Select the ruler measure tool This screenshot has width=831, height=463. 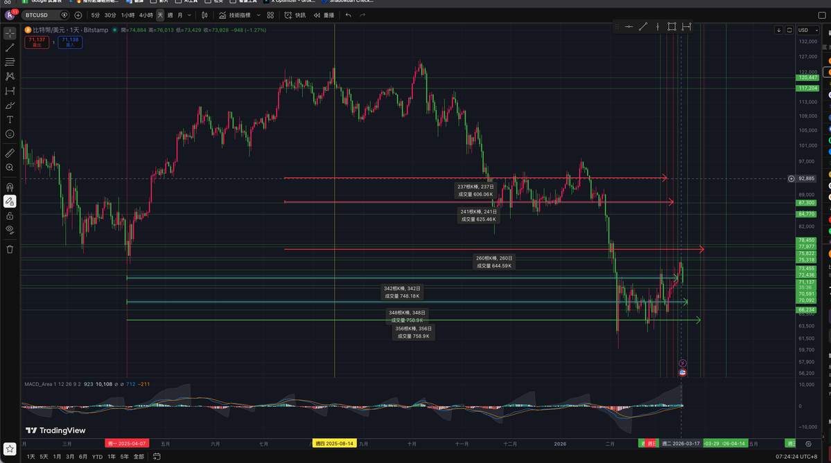pyautogui.click(x=10, y=153)
